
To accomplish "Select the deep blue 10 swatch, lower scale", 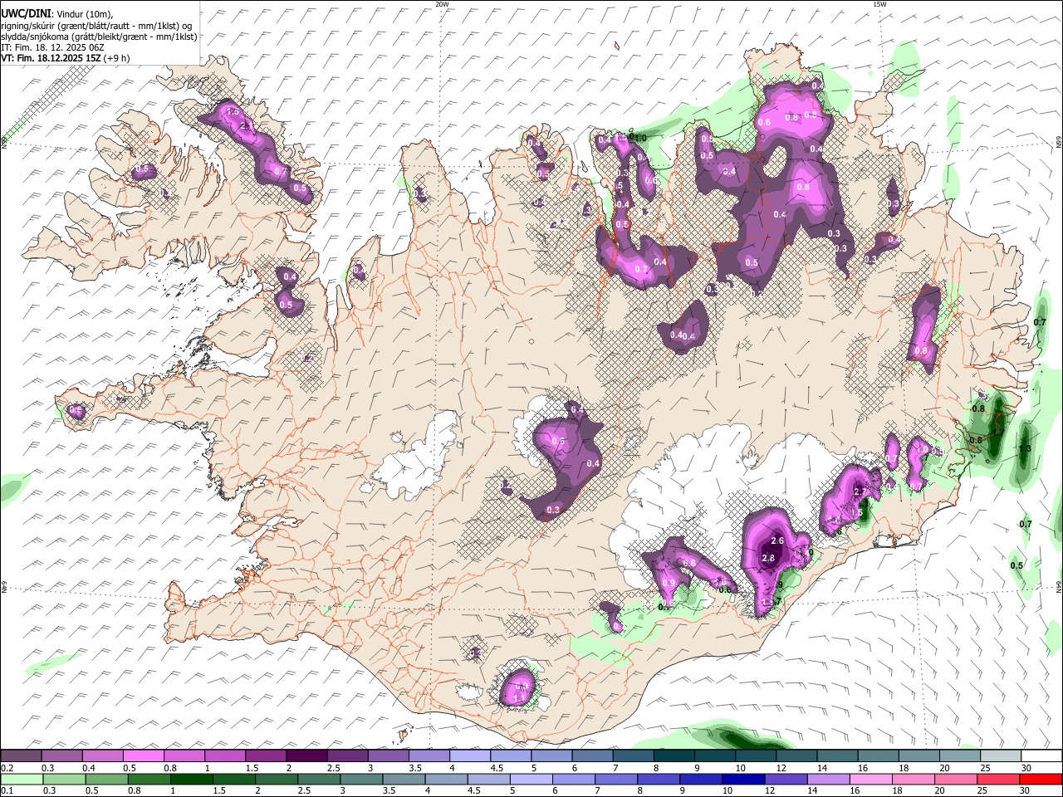I will tap(743, 780).
